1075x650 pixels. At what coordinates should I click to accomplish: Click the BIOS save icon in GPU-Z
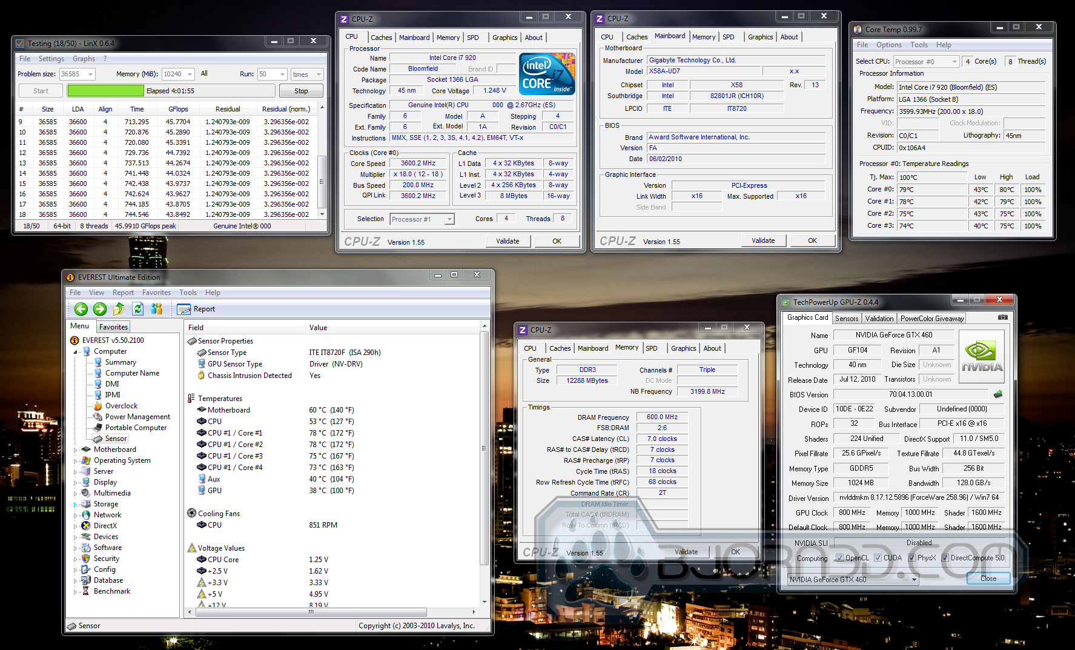pos(998,394)
